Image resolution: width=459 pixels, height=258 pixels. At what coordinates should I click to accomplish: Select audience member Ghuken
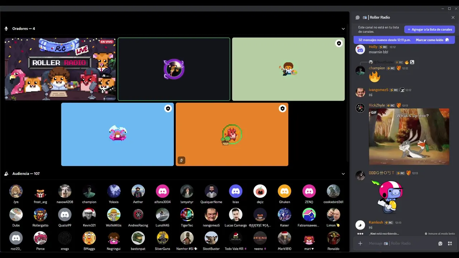pos(284,194)
